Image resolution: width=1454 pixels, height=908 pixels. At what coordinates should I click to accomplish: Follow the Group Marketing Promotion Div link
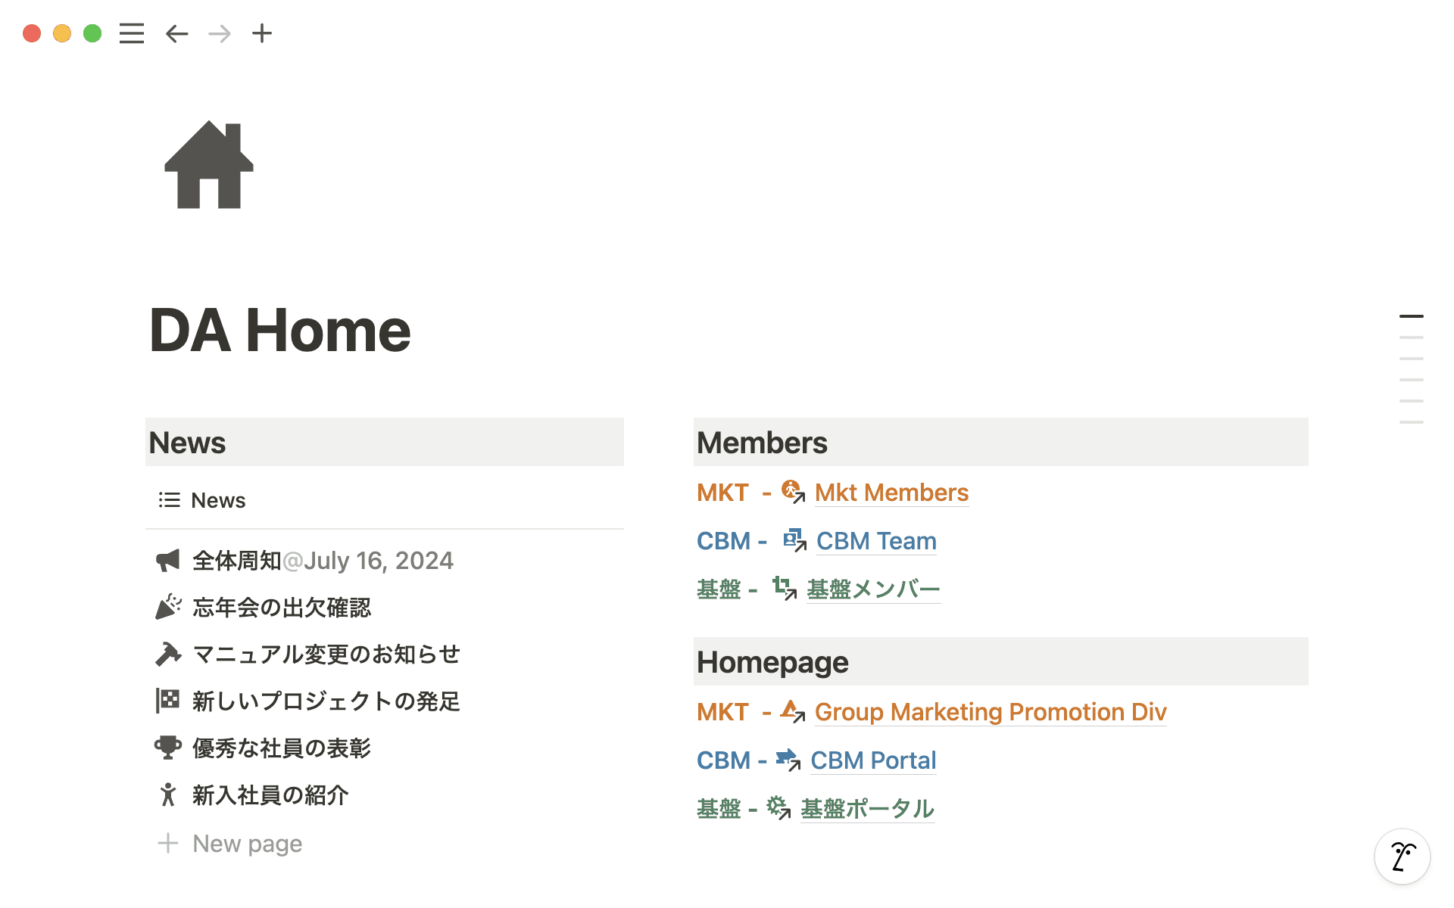click(990, 712)
